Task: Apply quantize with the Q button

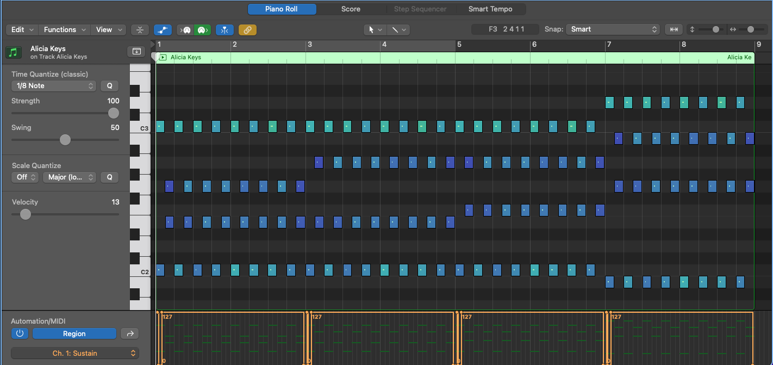Action: [109, 86]
